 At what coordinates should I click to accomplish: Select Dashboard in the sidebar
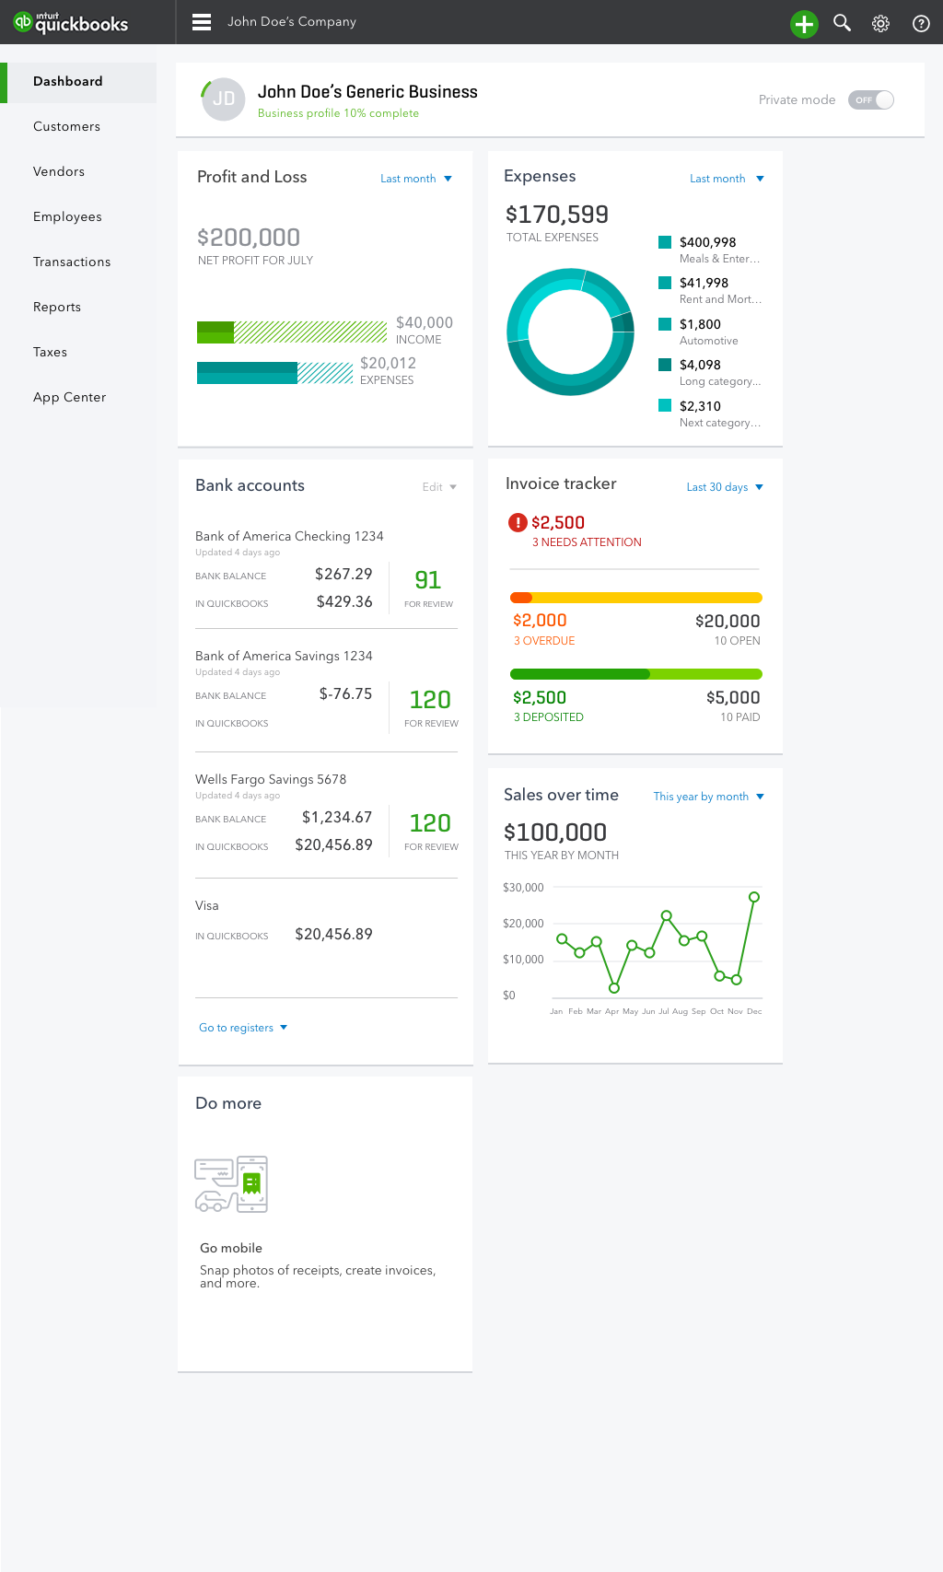[x=78, y=81]
